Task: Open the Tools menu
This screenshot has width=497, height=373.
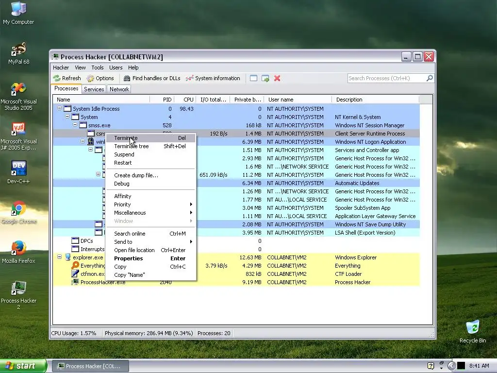Action: (x=97, y=68)
